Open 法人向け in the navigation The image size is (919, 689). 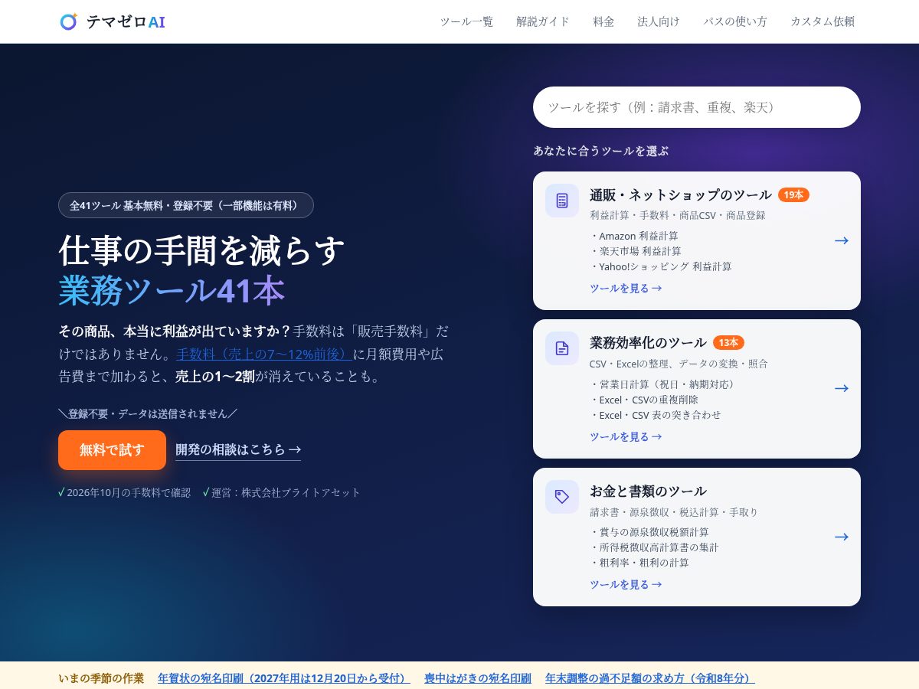[659, 21]
